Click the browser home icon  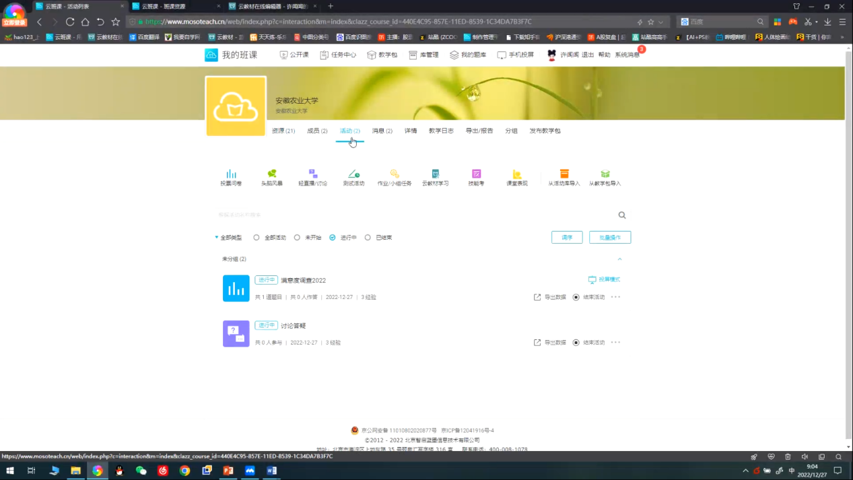[85, 22]
